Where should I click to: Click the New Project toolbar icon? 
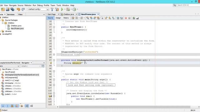[x=3, y=9]
